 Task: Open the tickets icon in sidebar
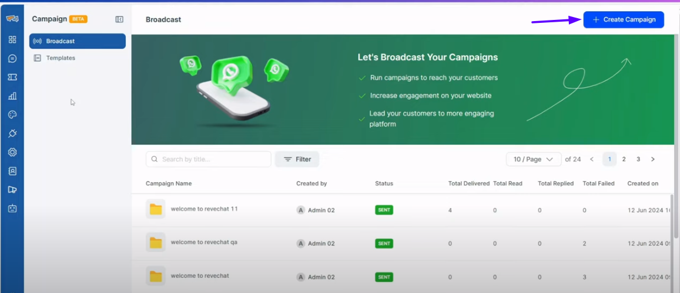(12, 77)
